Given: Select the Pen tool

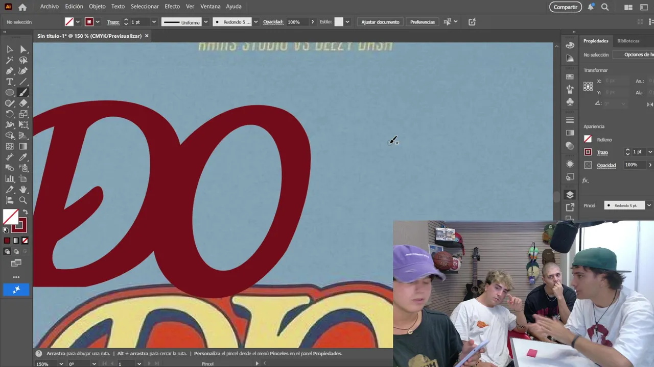Looking at the screenshot, I should [10, 71].
